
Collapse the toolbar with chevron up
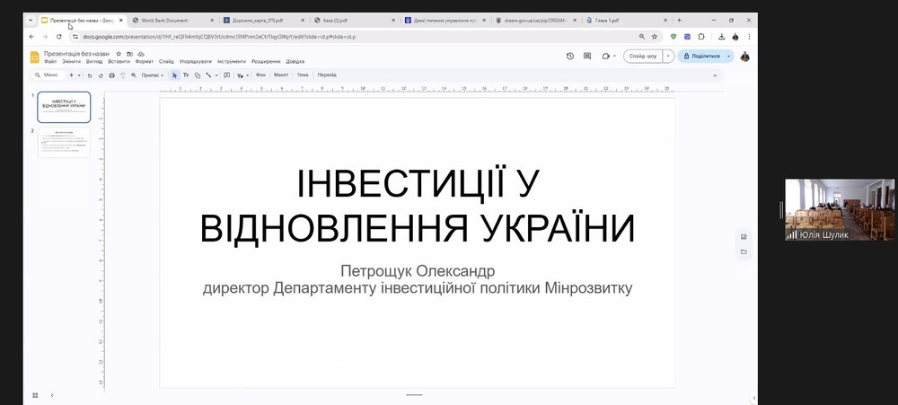point(716,75)
